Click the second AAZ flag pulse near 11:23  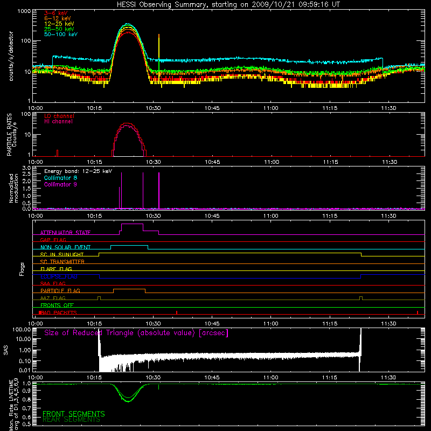click(361, 298)
